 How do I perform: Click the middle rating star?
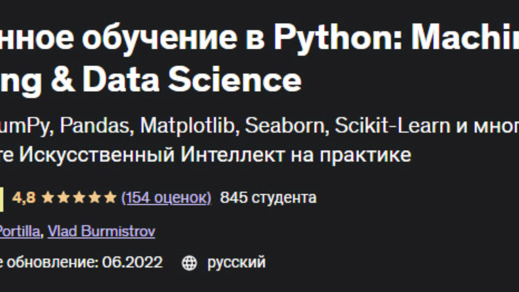79,198
